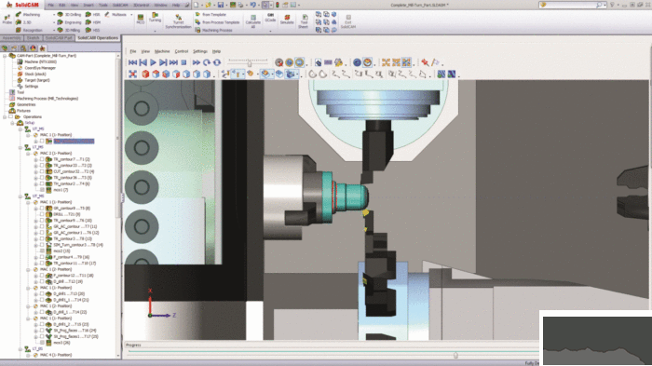652x366 pixels.
Task: Collapse the Operations tree node
Action: pyautogui.click(x=5, y=116)
